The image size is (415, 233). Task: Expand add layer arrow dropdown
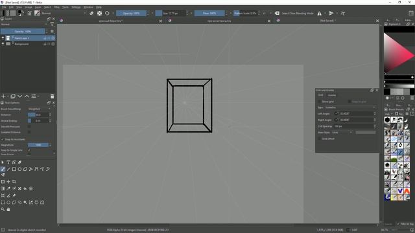(x=7, y=96)
